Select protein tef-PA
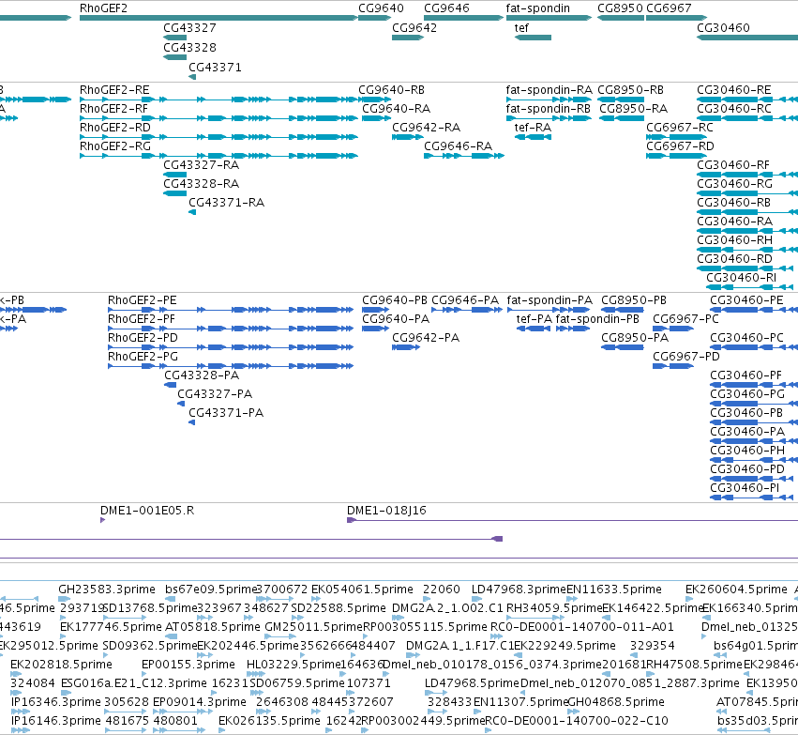 [535, 319]
